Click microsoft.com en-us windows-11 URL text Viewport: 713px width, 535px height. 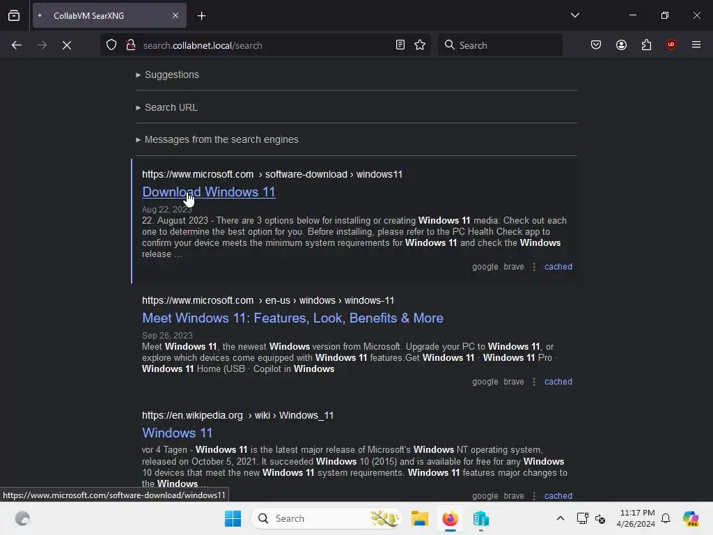coord(268,300)
